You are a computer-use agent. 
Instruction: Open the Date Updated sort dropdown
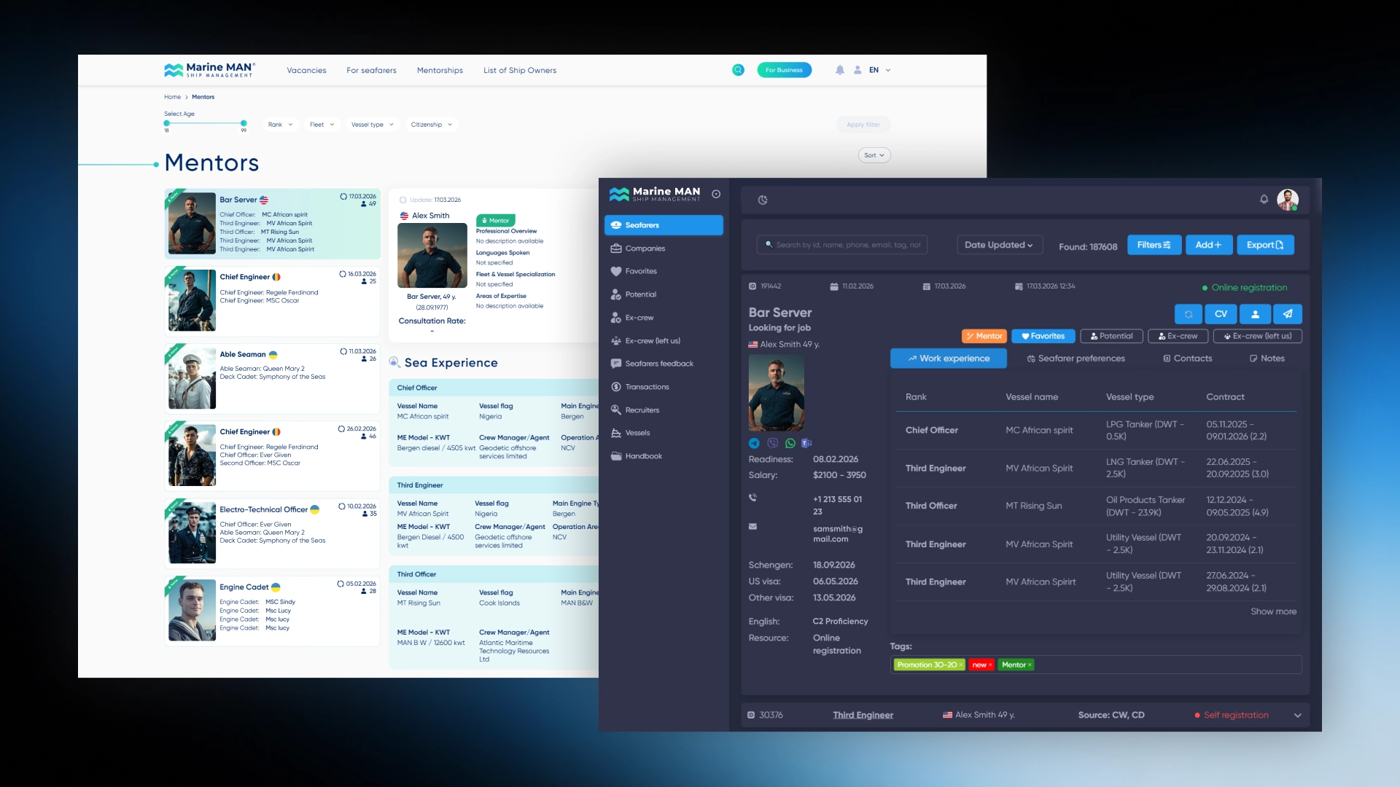pos(1000,245)
